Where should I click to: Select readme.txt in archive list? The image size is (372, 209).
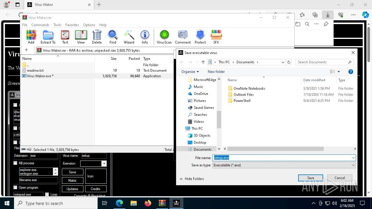coord(35,71)
